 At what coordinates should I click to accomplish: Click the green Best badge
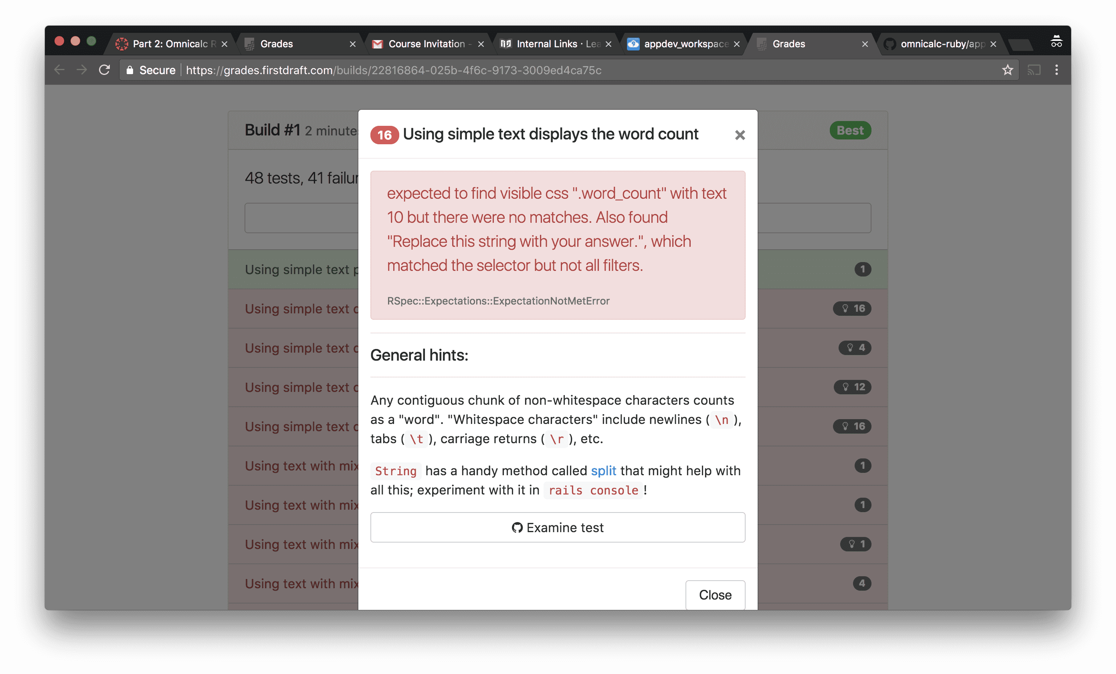(850, 130)
